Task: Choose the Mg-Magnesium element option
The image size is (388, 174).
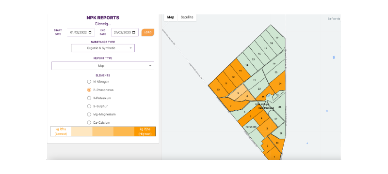Action: pyautogui.click(x=89, y=115)
